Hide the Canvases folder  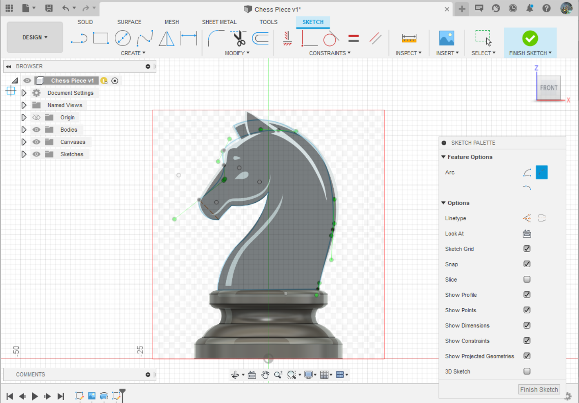(x=36, y=142)
